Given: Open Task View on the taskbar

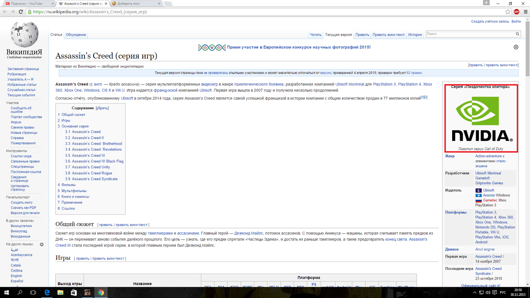Looking at the screenshot, I should [x=33, y=292].
